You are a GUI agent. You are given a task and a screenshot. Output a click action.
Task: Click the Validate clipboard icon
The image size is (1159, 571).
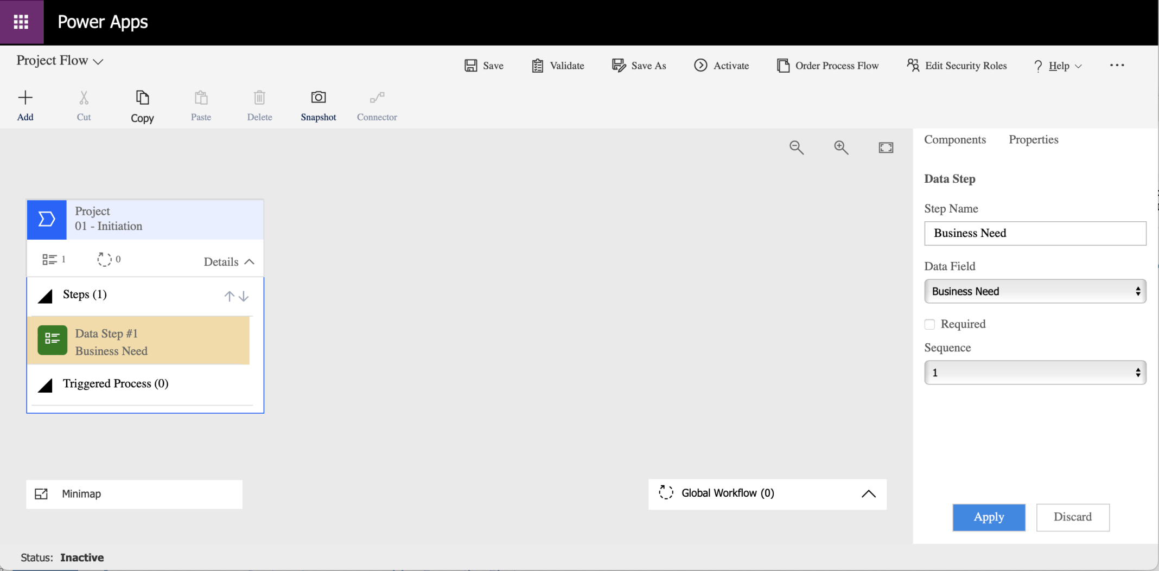click(537, 66)
